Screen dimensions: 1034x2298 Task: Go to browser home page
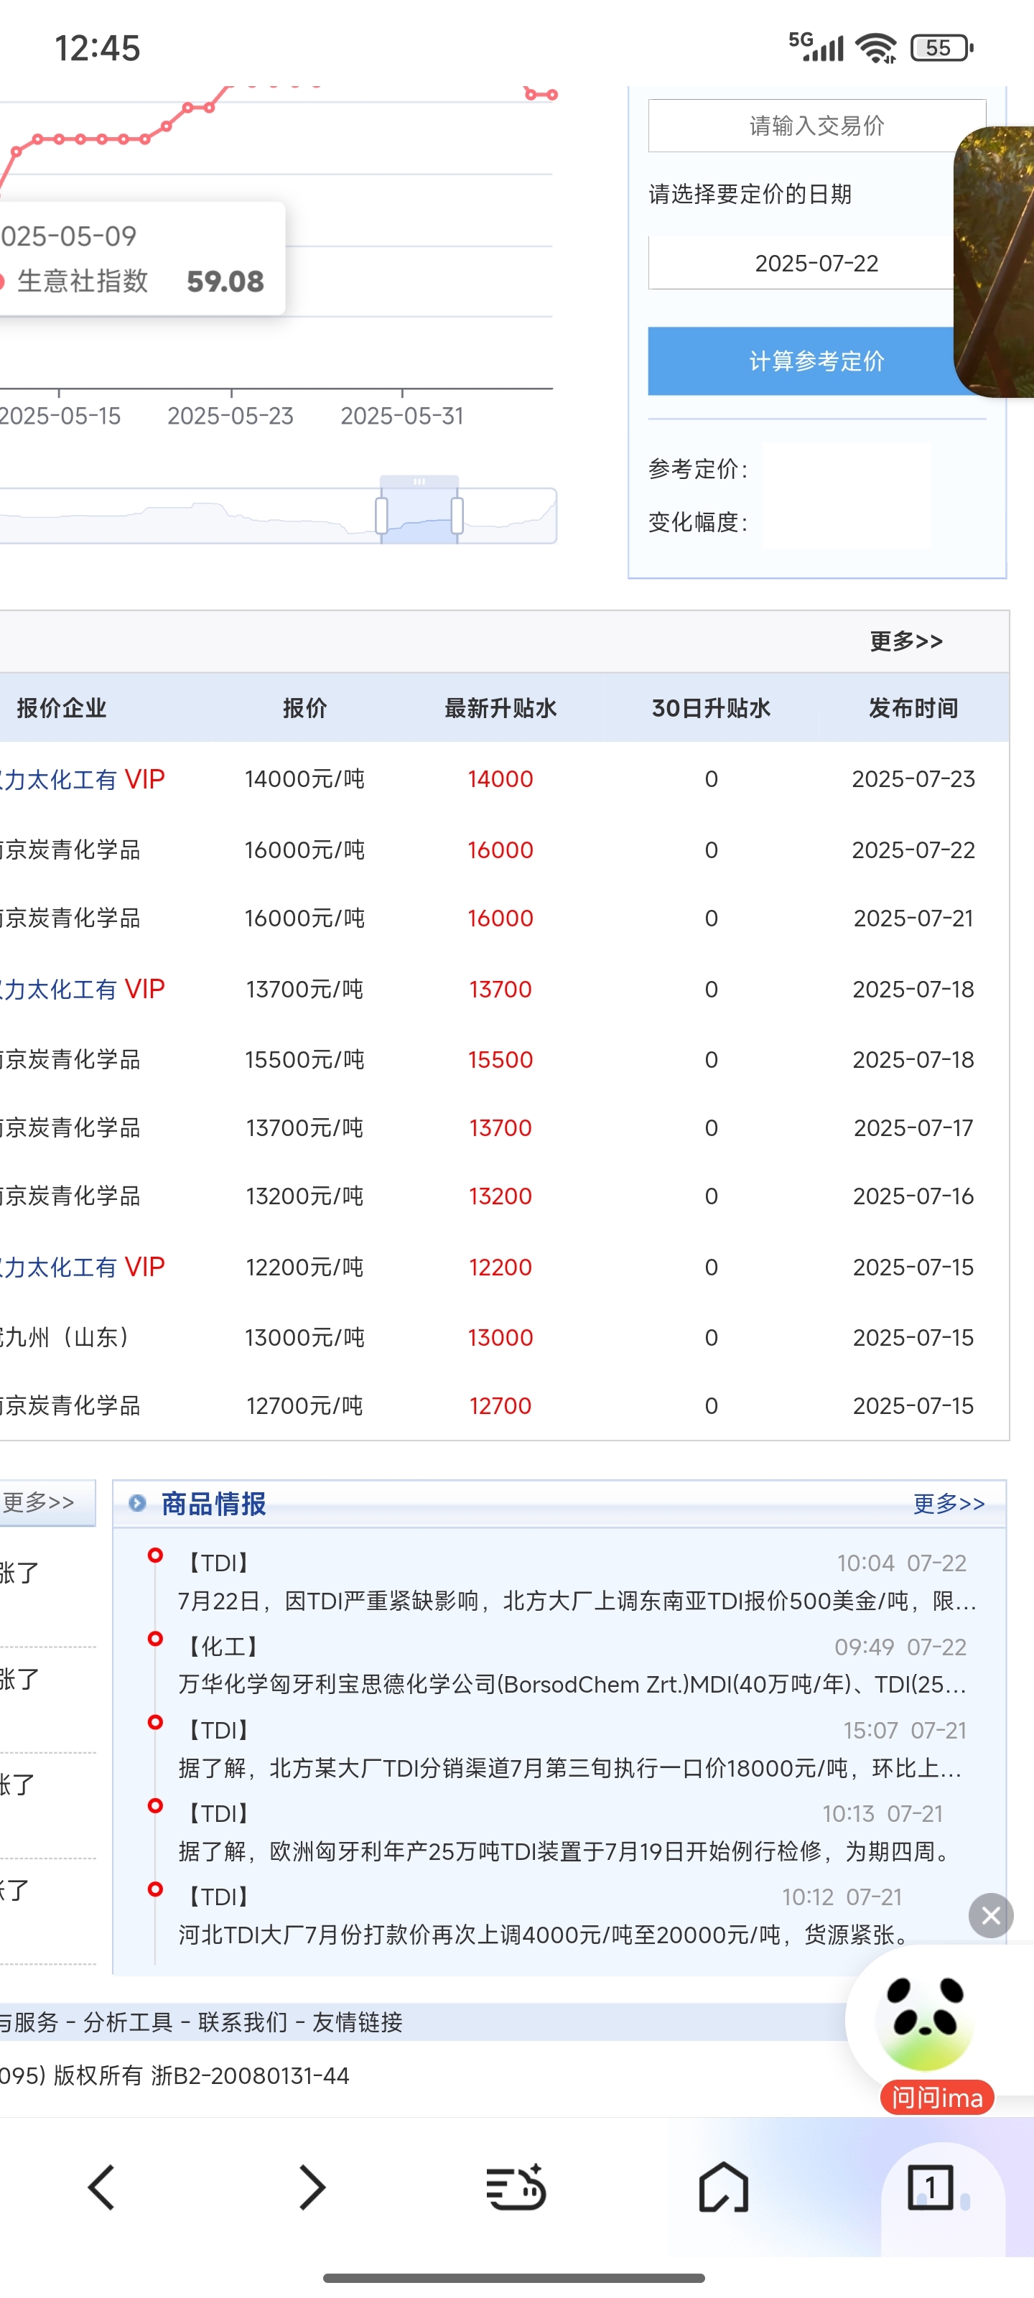(722, 2187)
